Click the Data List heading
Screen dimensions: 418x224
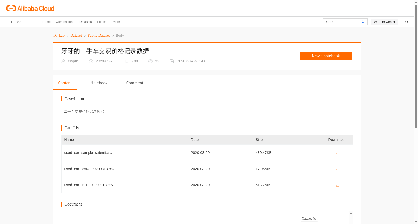tap(72, 128)
